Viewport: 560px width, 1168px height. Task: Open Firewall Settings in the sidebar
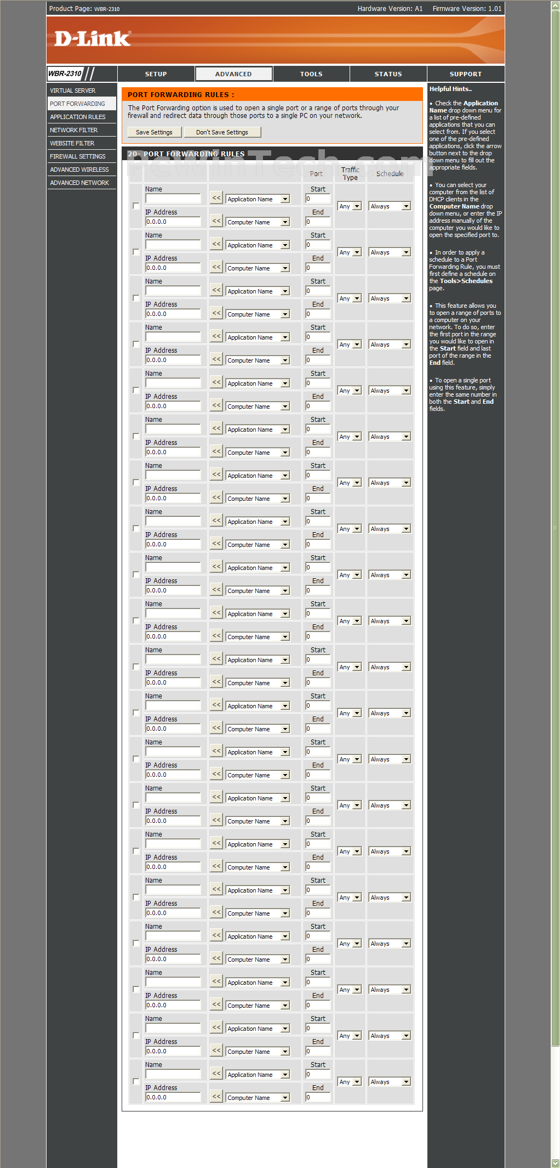pos(82,156)
